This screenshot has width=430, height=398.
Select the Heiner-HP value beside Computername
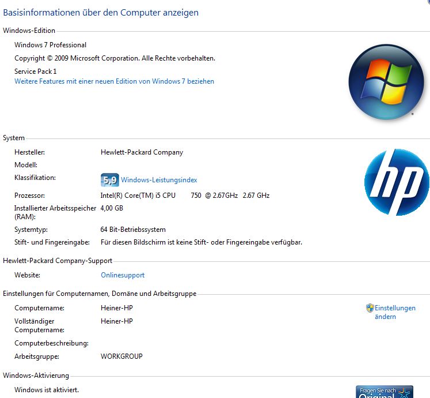click(x=116, y=308)
